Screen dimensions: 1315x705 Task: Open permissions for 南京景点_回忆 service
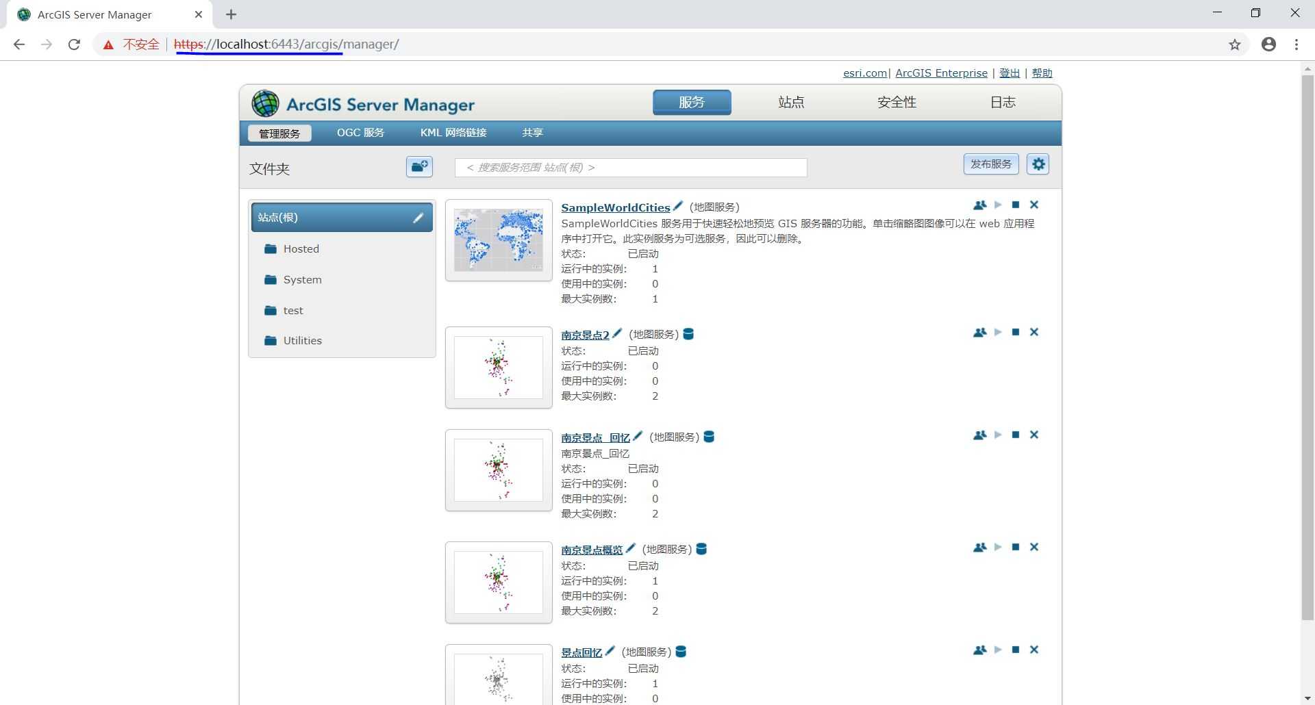pyautogui.click(x=979, y=435)
